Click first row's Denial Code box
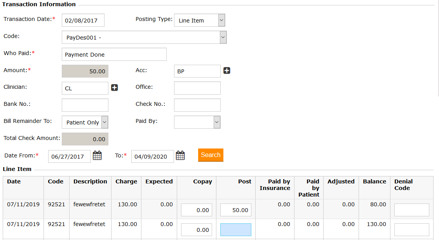 click(411, 210)
